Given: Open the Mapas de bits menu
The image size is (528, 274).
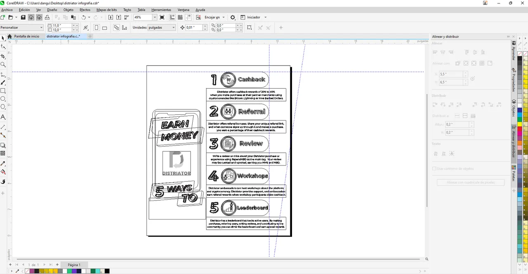Looking at the screenshot, I should pyautogui.click(x=106, y=9).
